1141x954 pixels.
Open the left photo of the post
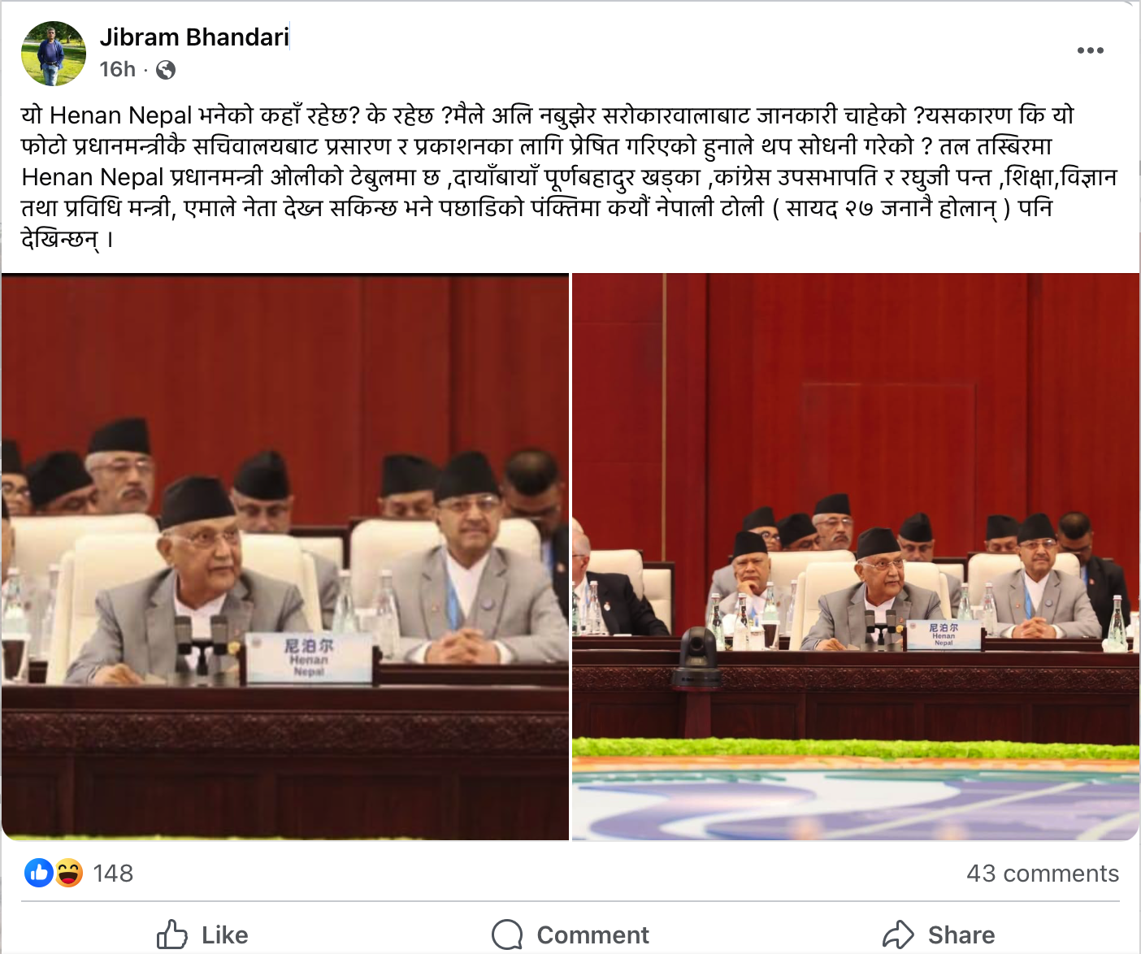click(x=285, y=557)
